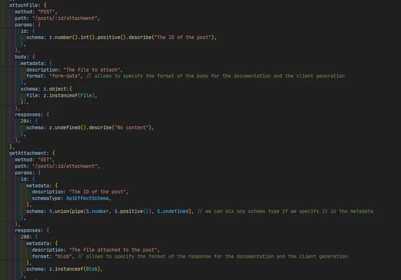Select the "GET" method string
Viewport: 401px width, 280px height.
pyautogui.click(x=45, y=160)
